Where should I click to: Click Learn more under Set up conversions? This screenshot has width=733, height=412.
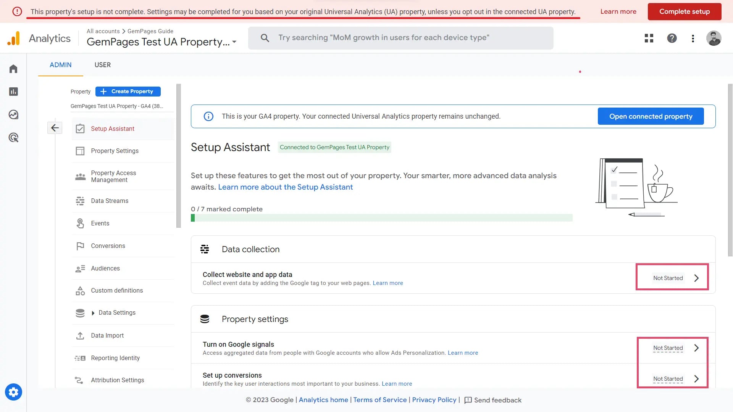click(397, 384)
